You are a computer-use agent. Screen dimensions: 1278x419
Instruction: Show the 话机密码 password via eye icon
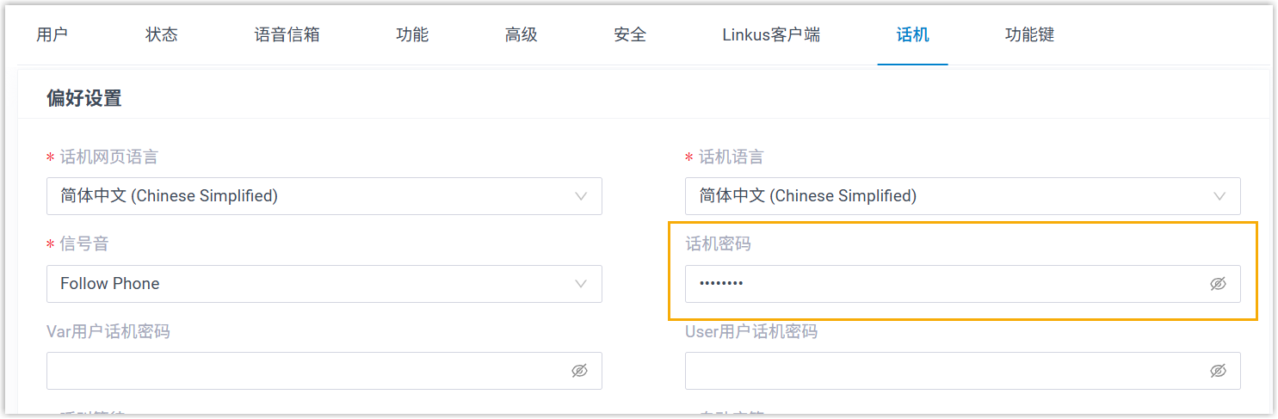click(1218, 284)
